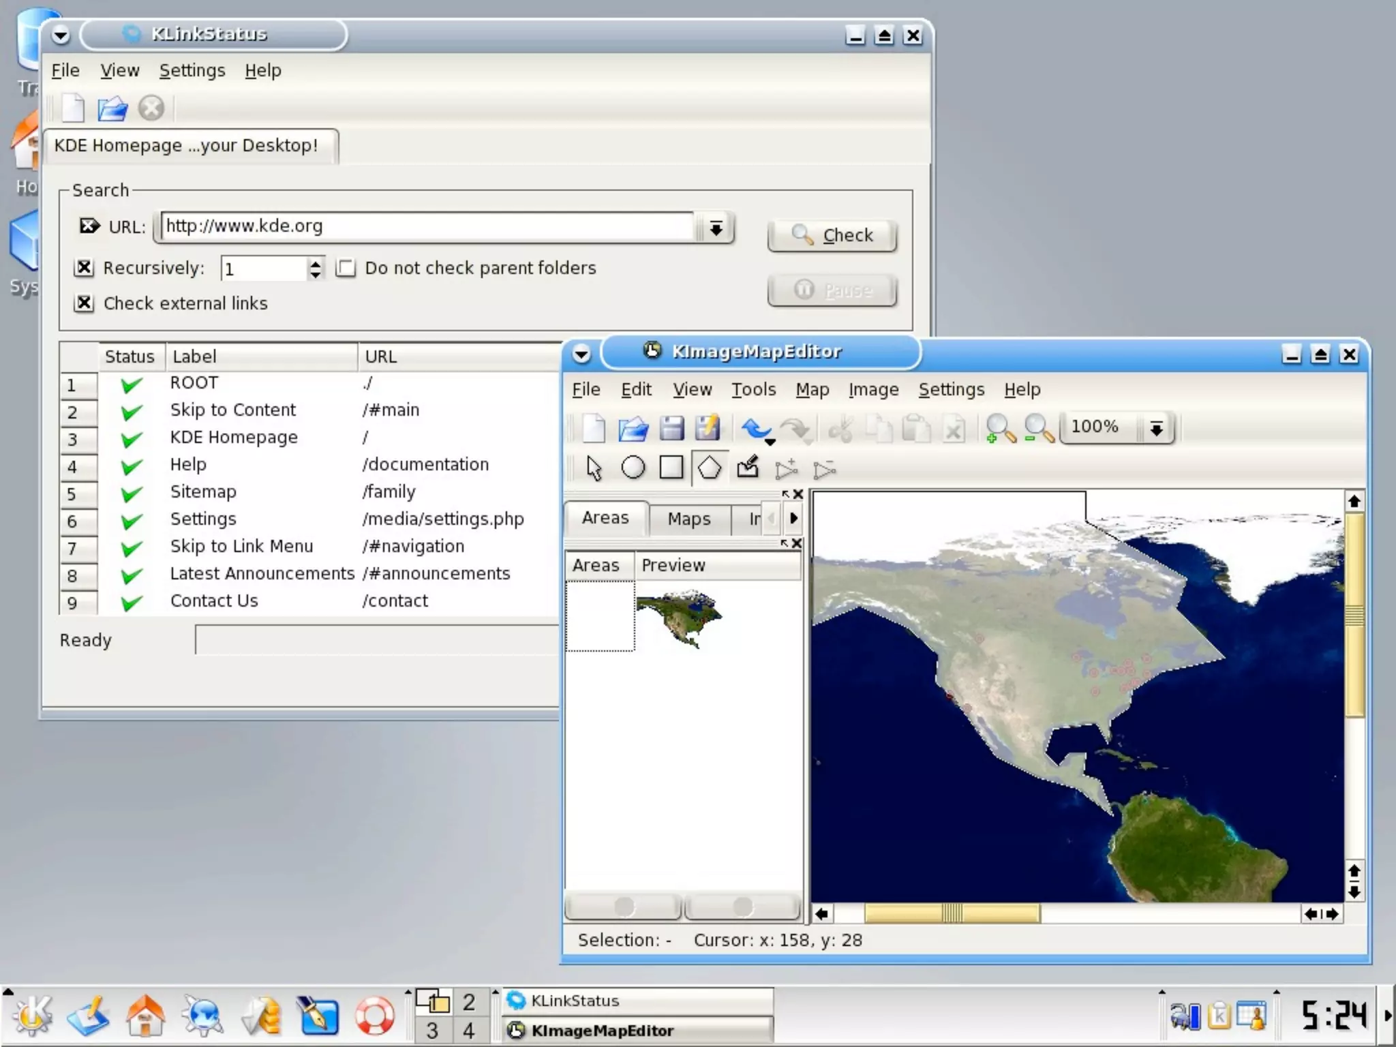Click the URL input field
The height and width of the screenshot is (1047, 1396).
(427, 227)
